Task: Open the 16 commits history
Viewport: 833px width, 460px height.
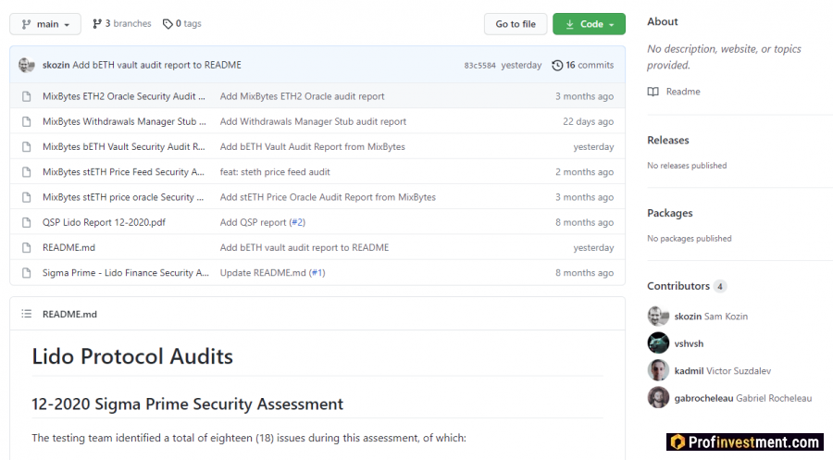Action: pyautogui.click(x=589, y=65)
